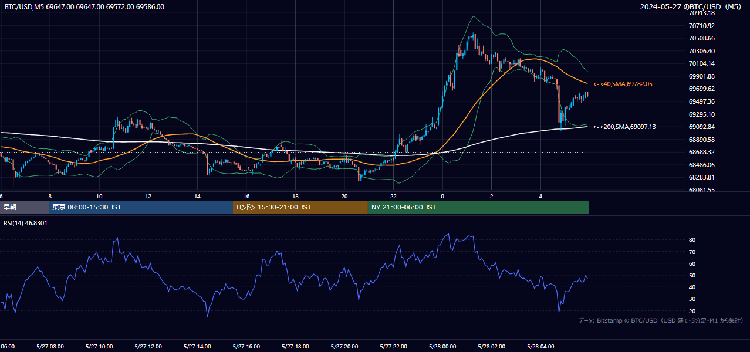The width and height of the screenshot is (750, 352).
Task: Click price axis label 68283.81
Action: (702, 177)
